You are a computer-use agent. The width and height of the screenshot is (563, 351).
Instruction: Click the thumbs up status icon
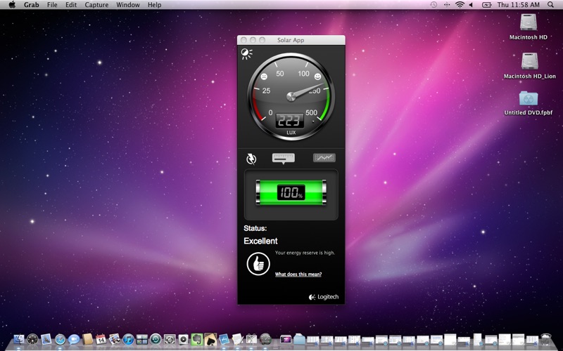click(258, 263)
